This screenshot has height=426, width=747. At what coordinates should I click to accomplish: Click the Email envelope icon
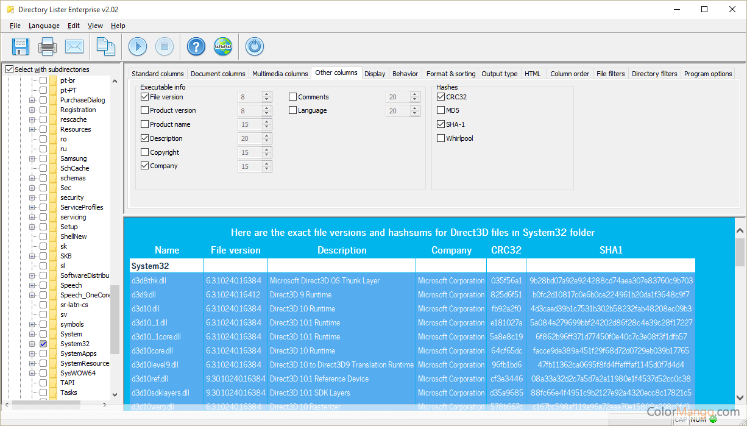(74, 46)
